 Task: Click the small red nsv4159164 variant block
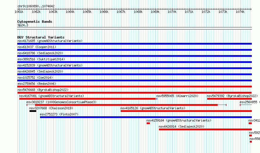(x=148, y=123)
